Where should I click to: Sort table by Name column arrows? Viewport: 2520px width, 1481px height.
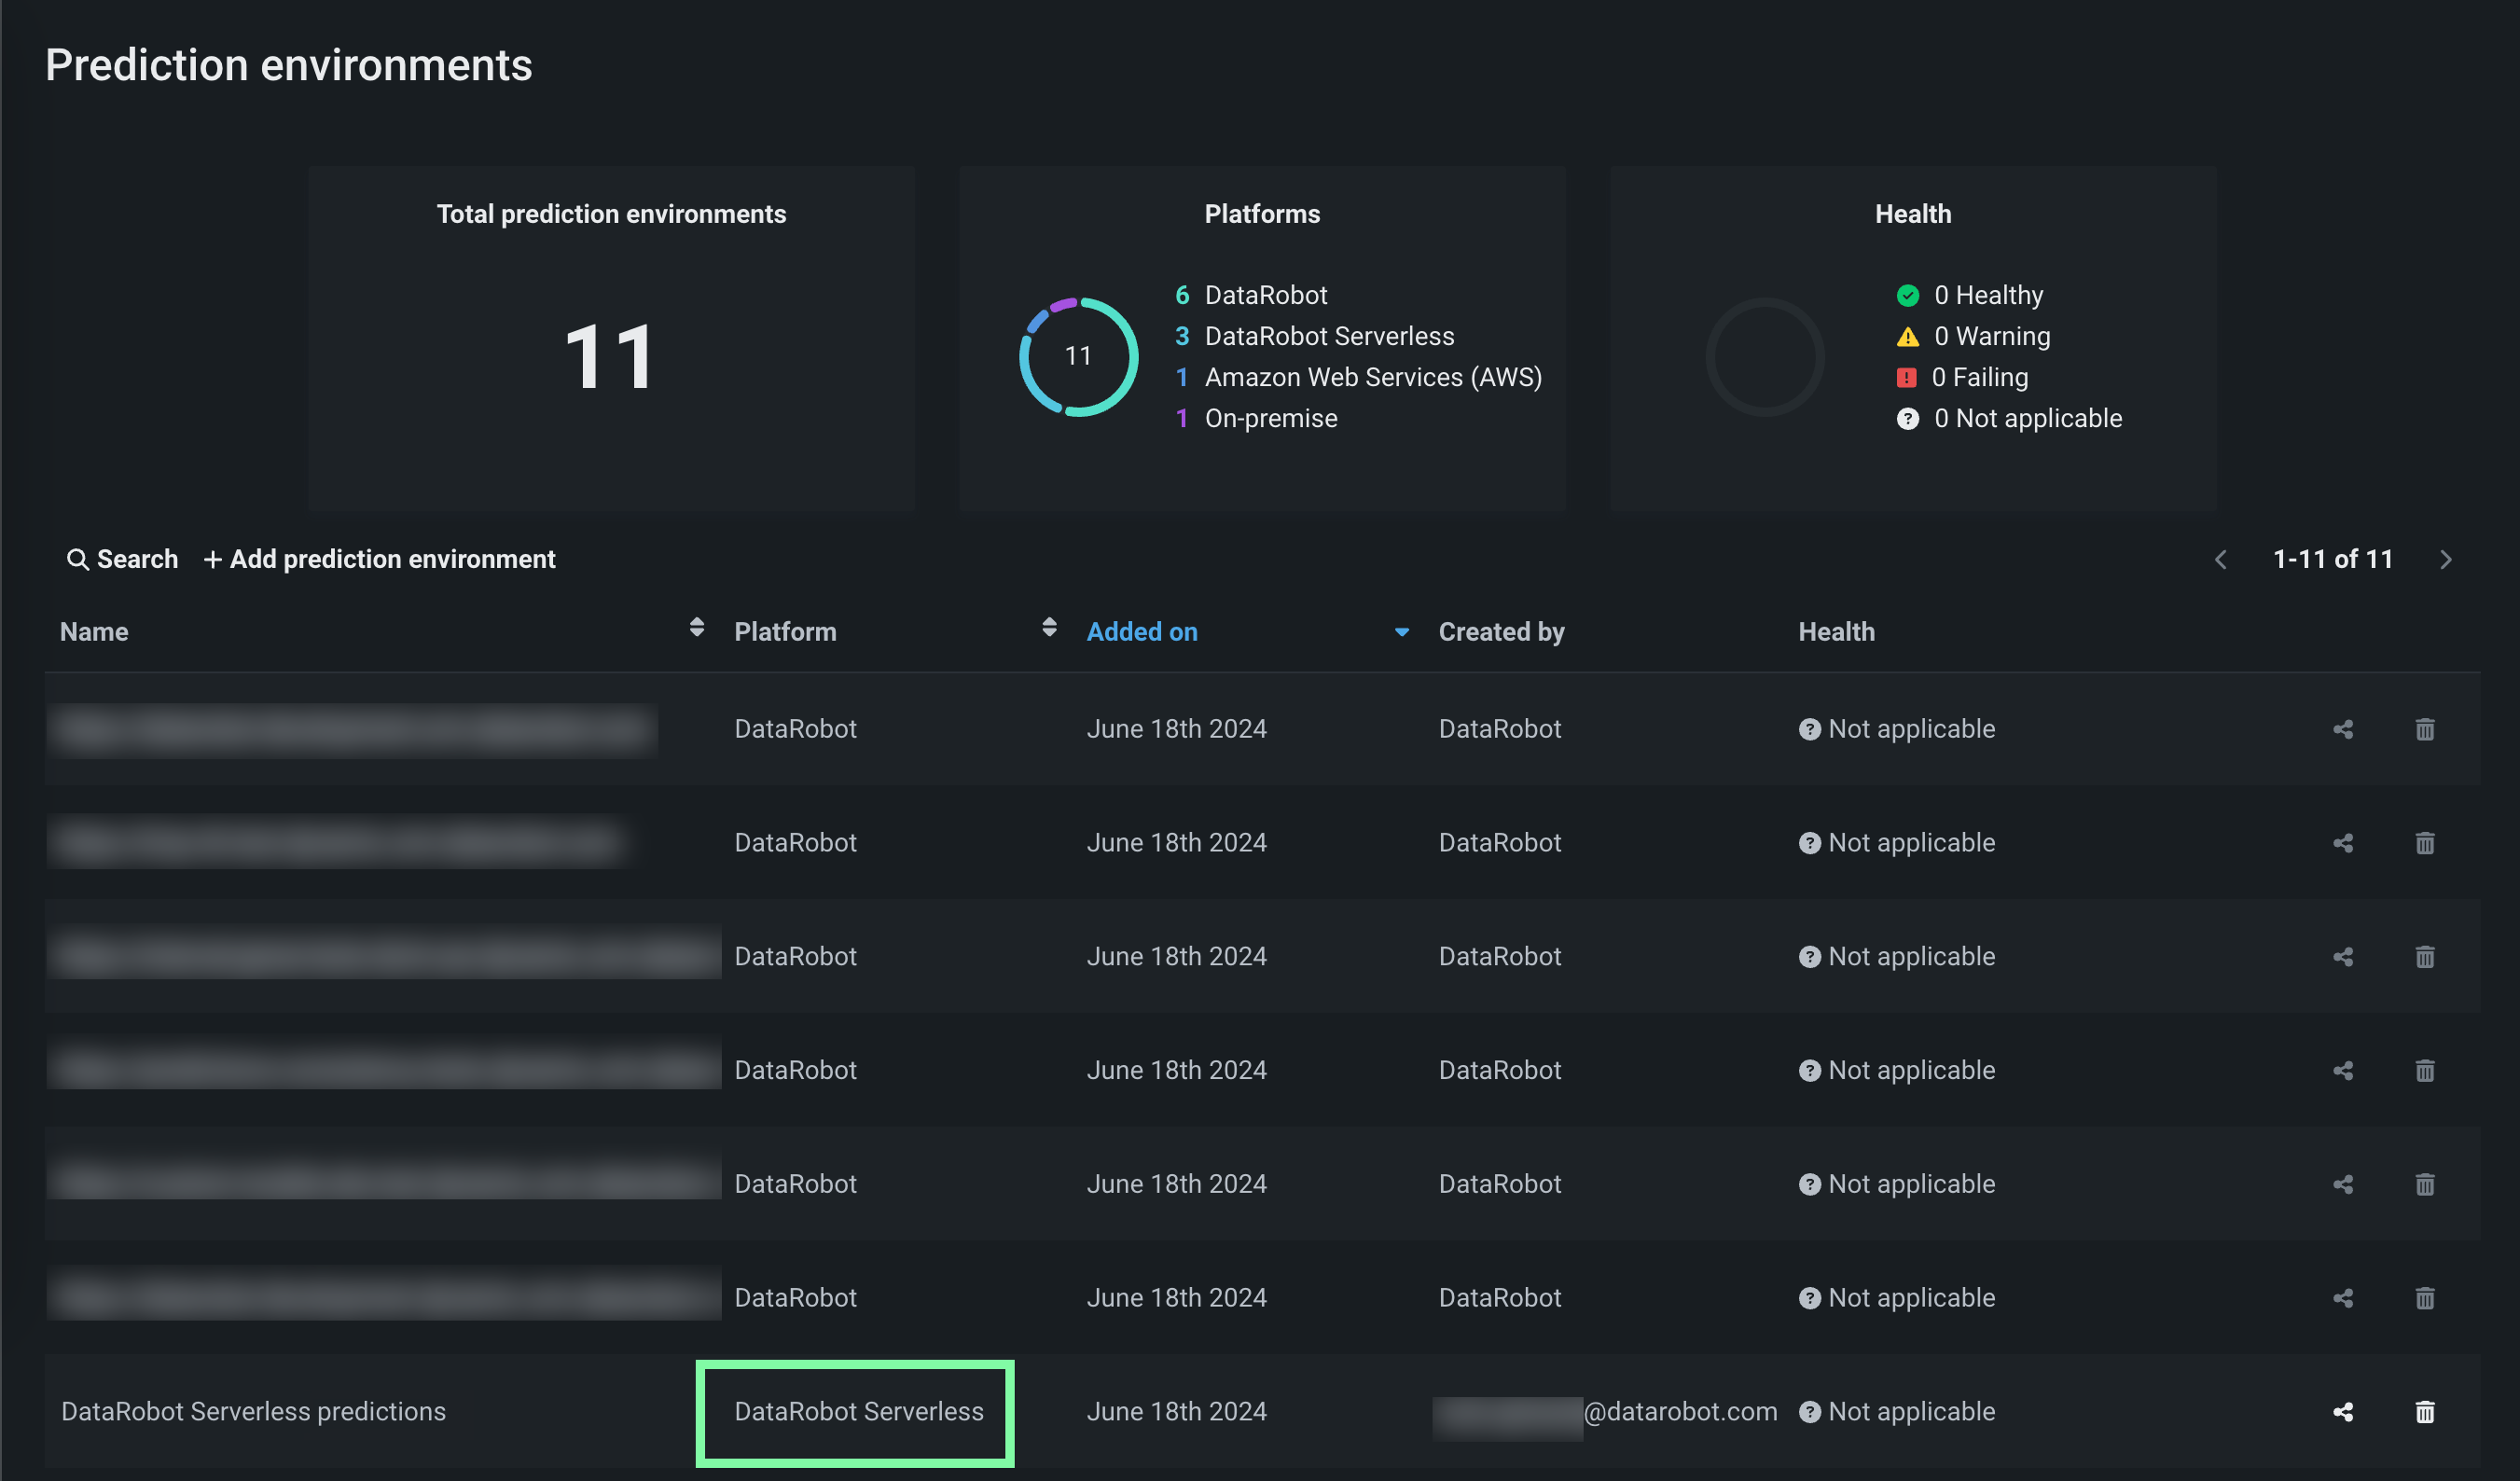(697, 627)
